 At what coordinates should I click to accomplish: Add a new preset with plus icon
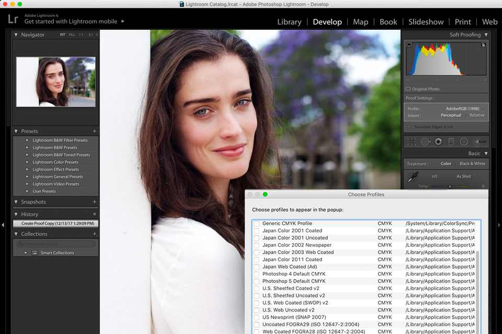click(95, 131)
